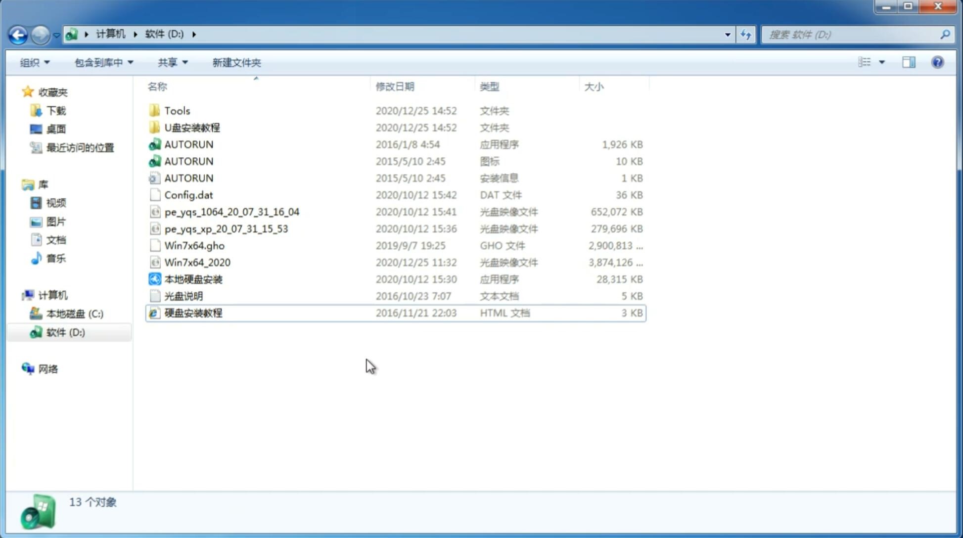Open 硬盘安装教程 HTML document
Image resolution: width=963 pixels, height=538 pixels.
click(x=192, y=313)
